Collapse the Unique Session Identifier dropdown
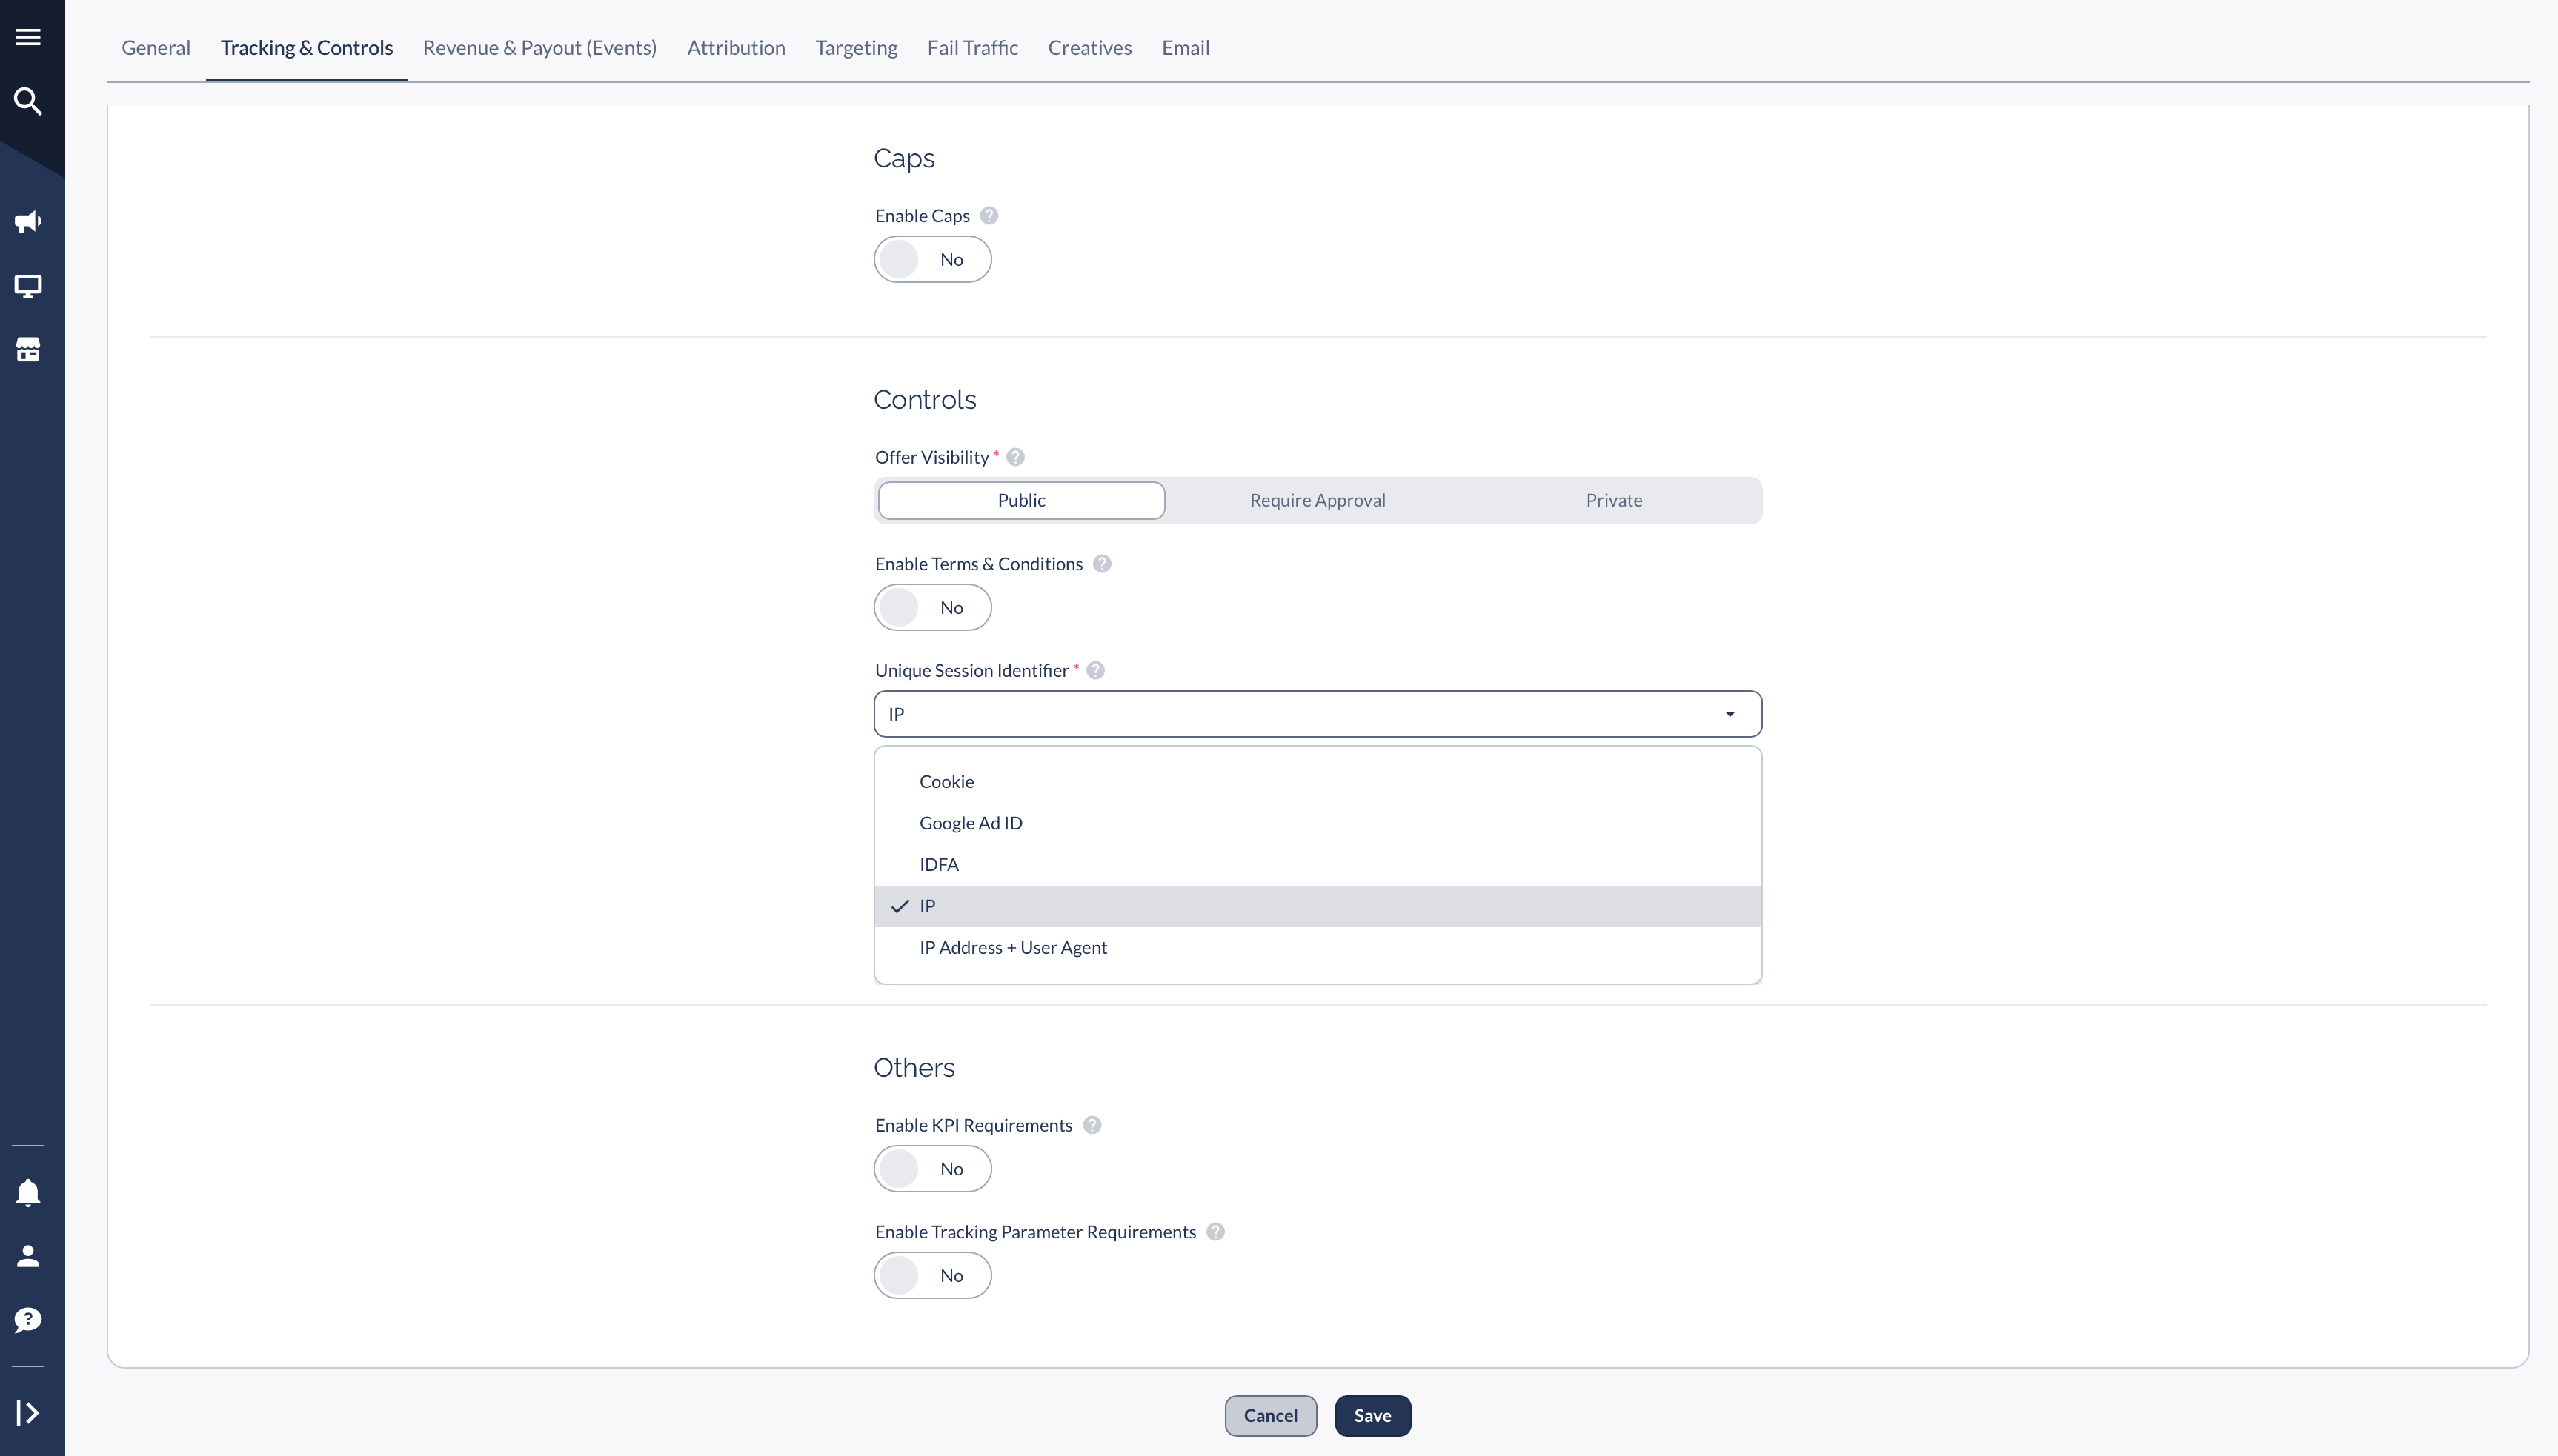This screenshot has height=1456, width=2558. 1318,714
